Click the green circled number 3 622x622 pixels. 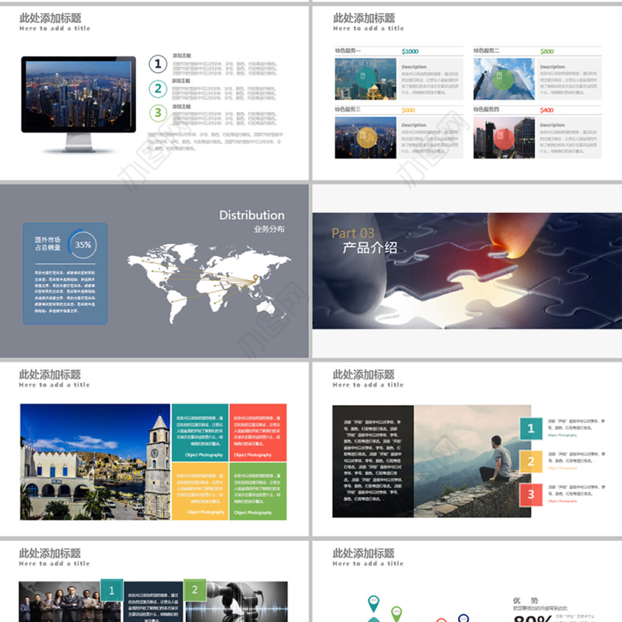158,114
